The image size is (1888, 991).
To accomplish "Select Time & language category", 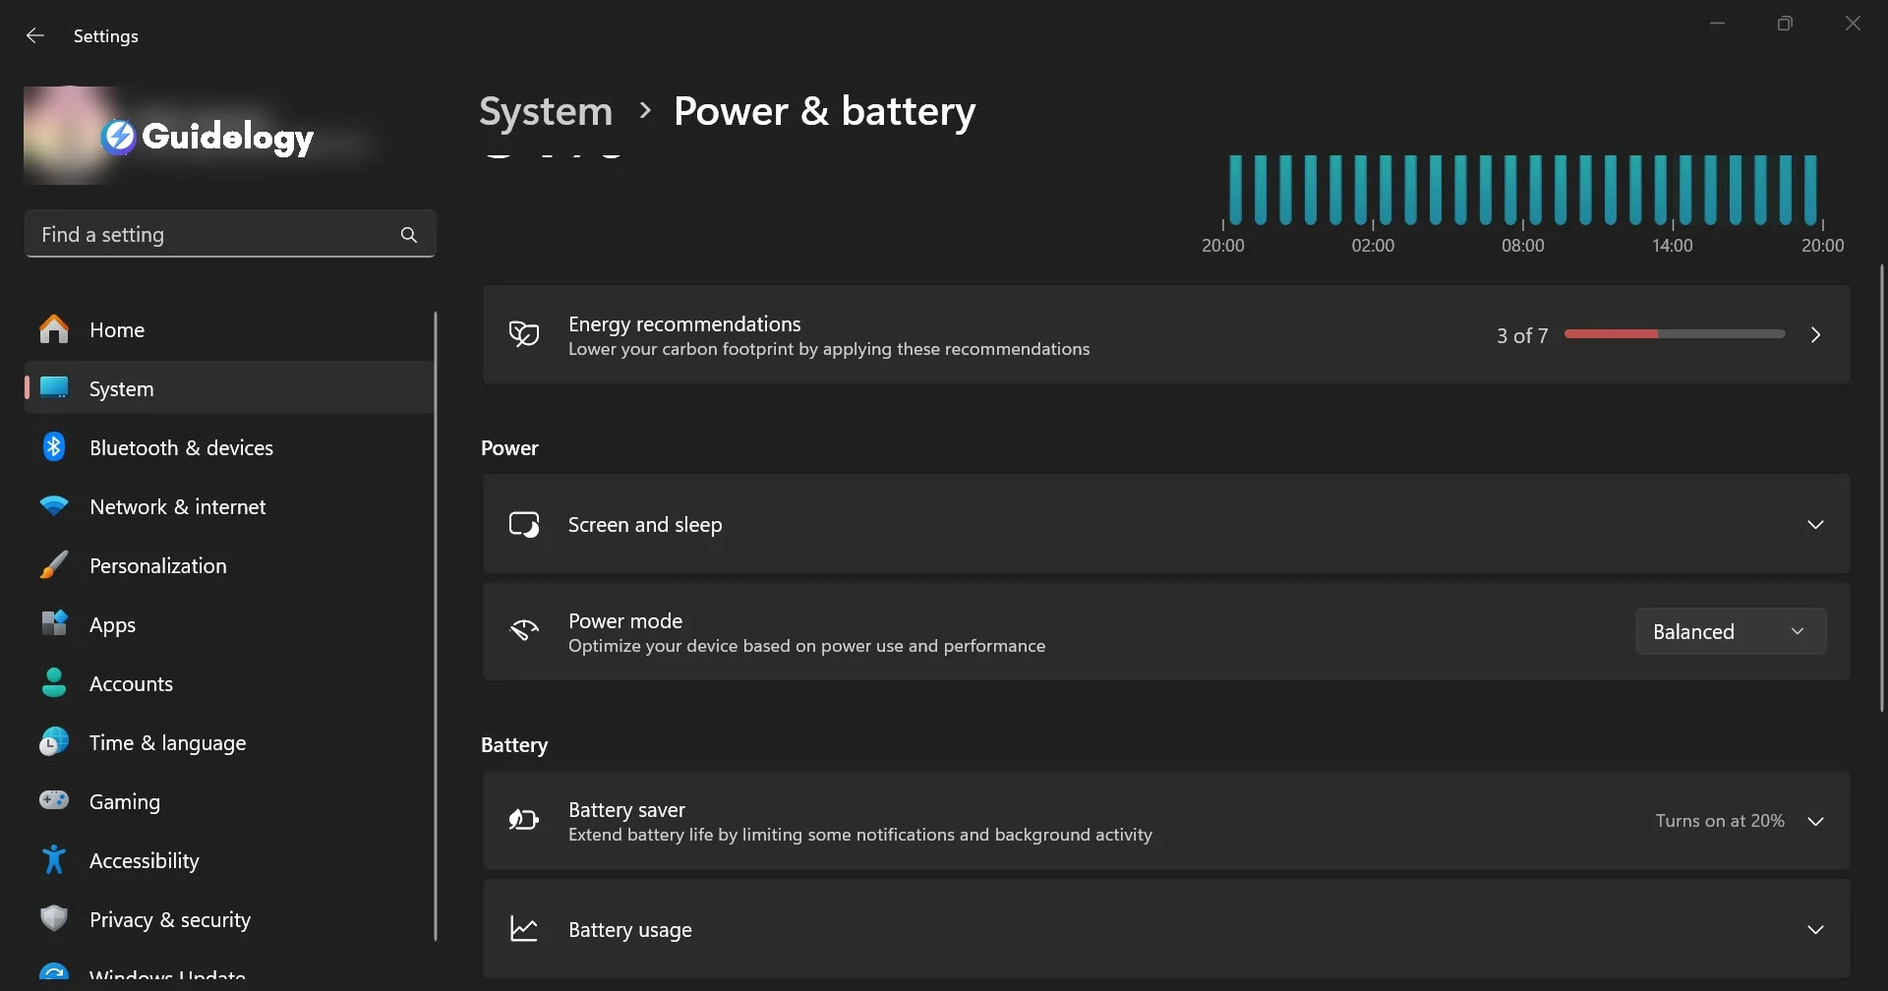I will tap(228, 742).
